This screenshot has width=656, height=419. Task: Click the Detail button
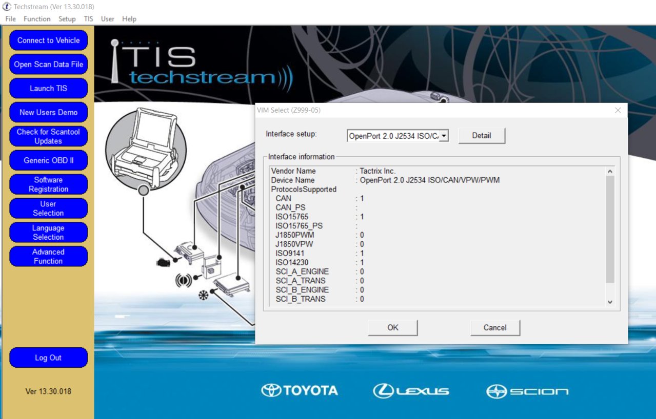482,136
